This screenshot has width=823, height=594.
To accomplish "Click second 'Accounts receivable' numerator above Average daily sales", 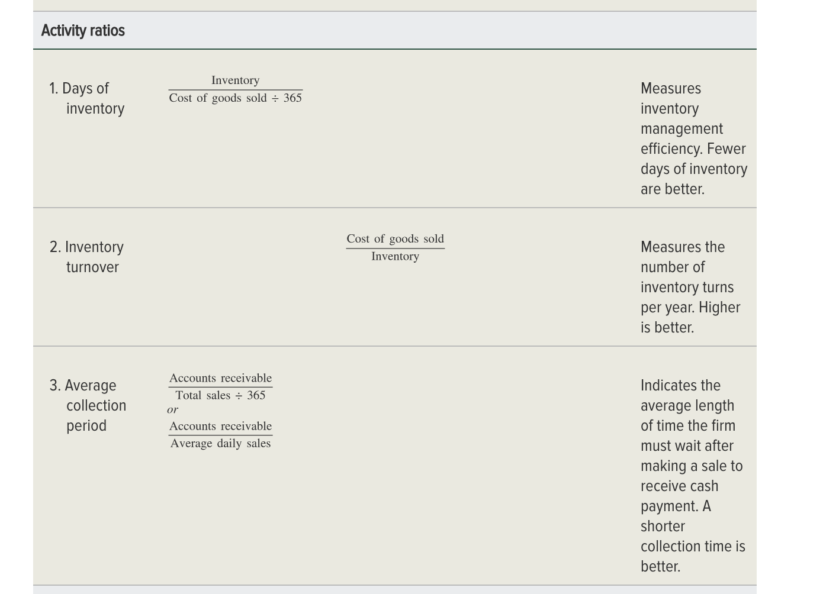I will pyautogui.click(x=220, y=426).
